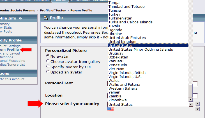Choose Venezuela from the country list
Image resolution: width=205 pixels, height=118 pixels.
pyautogui.click(x=118, y=65)
